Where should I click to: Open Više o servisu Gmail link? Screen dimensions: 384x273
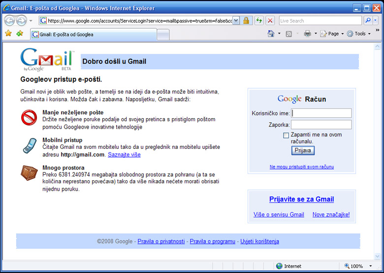[x=279, y=214]
